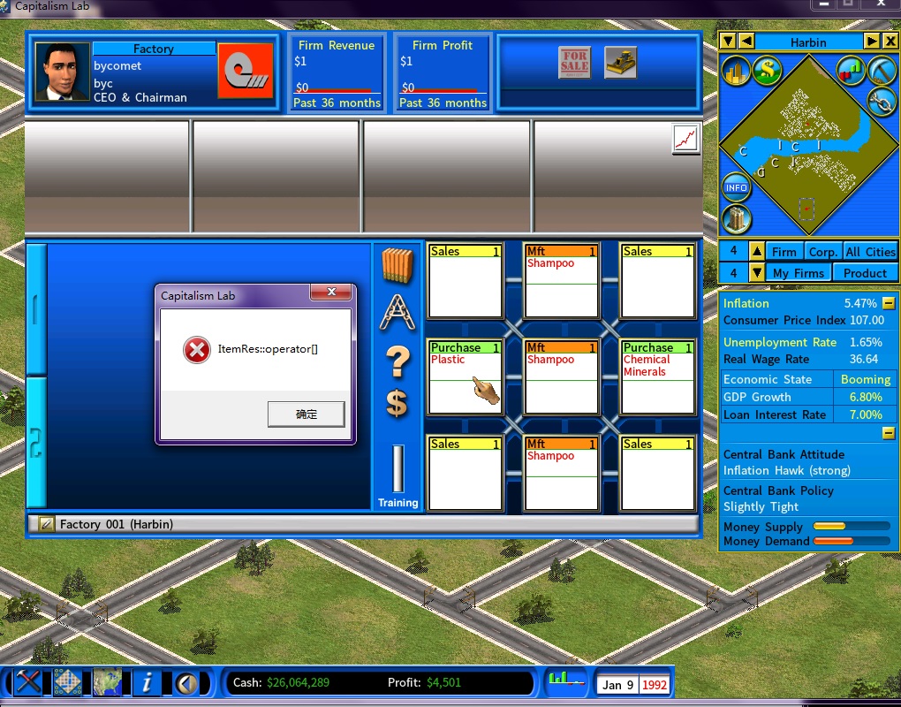Viewport: 901px width, 707px height.
Task: Click the Loan Interest Rate 7.00% value
Action: click(x=866, y=414)
